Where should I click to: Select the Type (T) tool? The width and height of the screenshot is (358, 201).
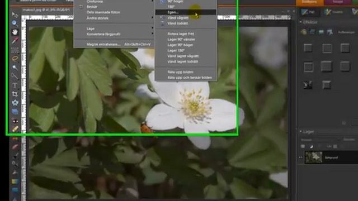tap(15, 85)
